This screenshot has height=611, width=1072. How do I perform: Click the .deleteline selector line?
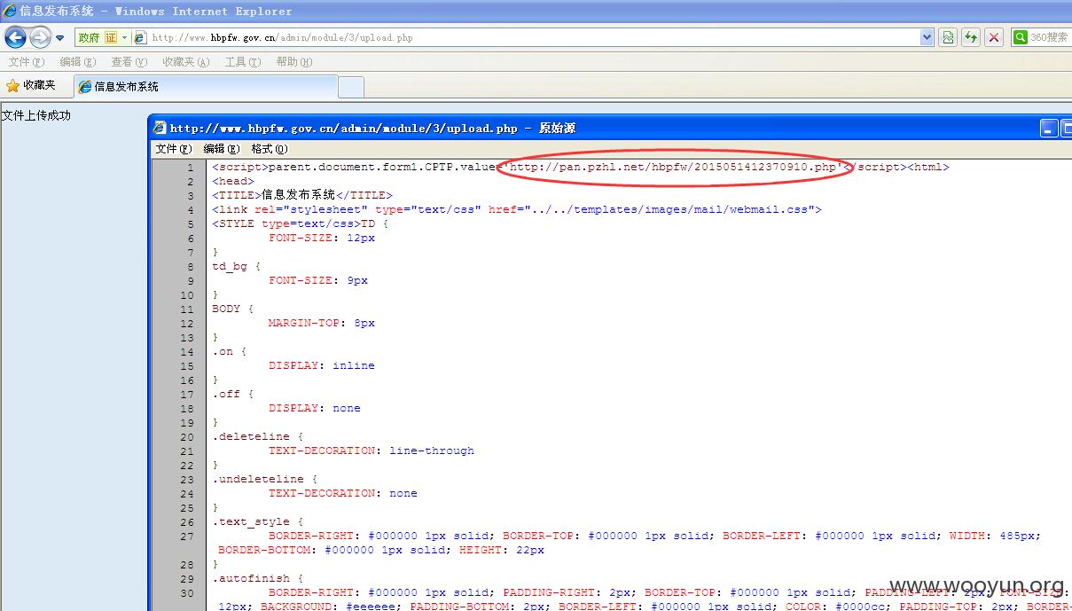pos(257,436)
